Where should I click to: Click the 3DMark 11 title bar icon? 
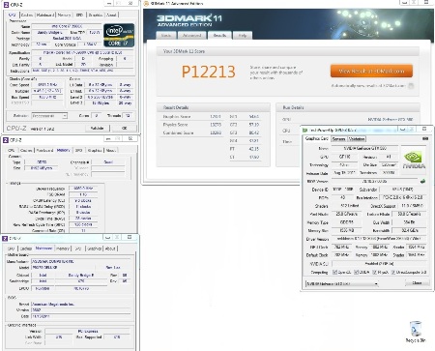click(x=146, y=4)
